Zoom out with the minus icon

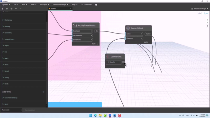[207, 23]
